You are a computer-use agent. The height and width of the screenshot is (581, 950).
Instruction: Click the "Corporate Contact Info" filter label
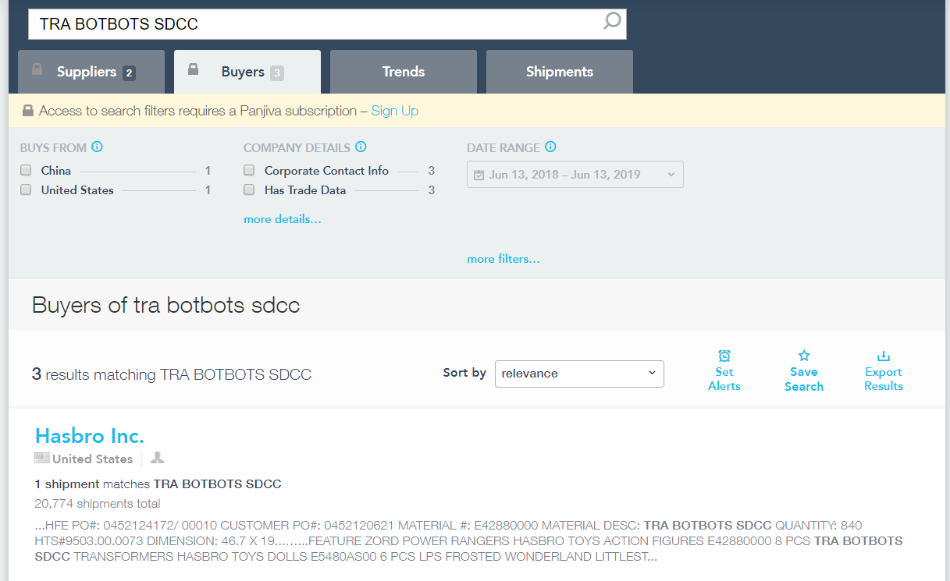click(x=326, y=171)
